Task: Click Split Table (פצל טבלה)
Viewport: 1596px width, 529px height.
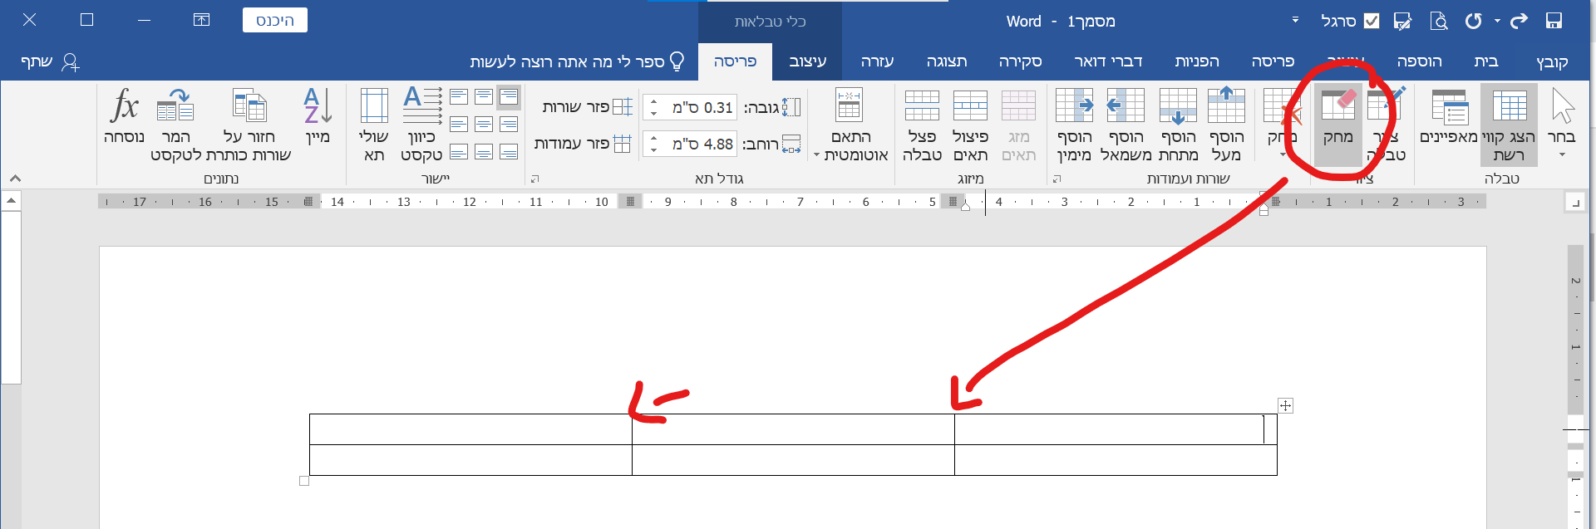Action: pos(922,125)
